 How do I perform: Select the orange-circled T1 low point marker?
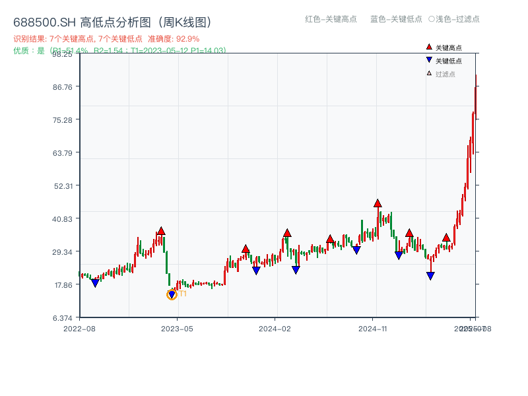click(x=172, y=294)
